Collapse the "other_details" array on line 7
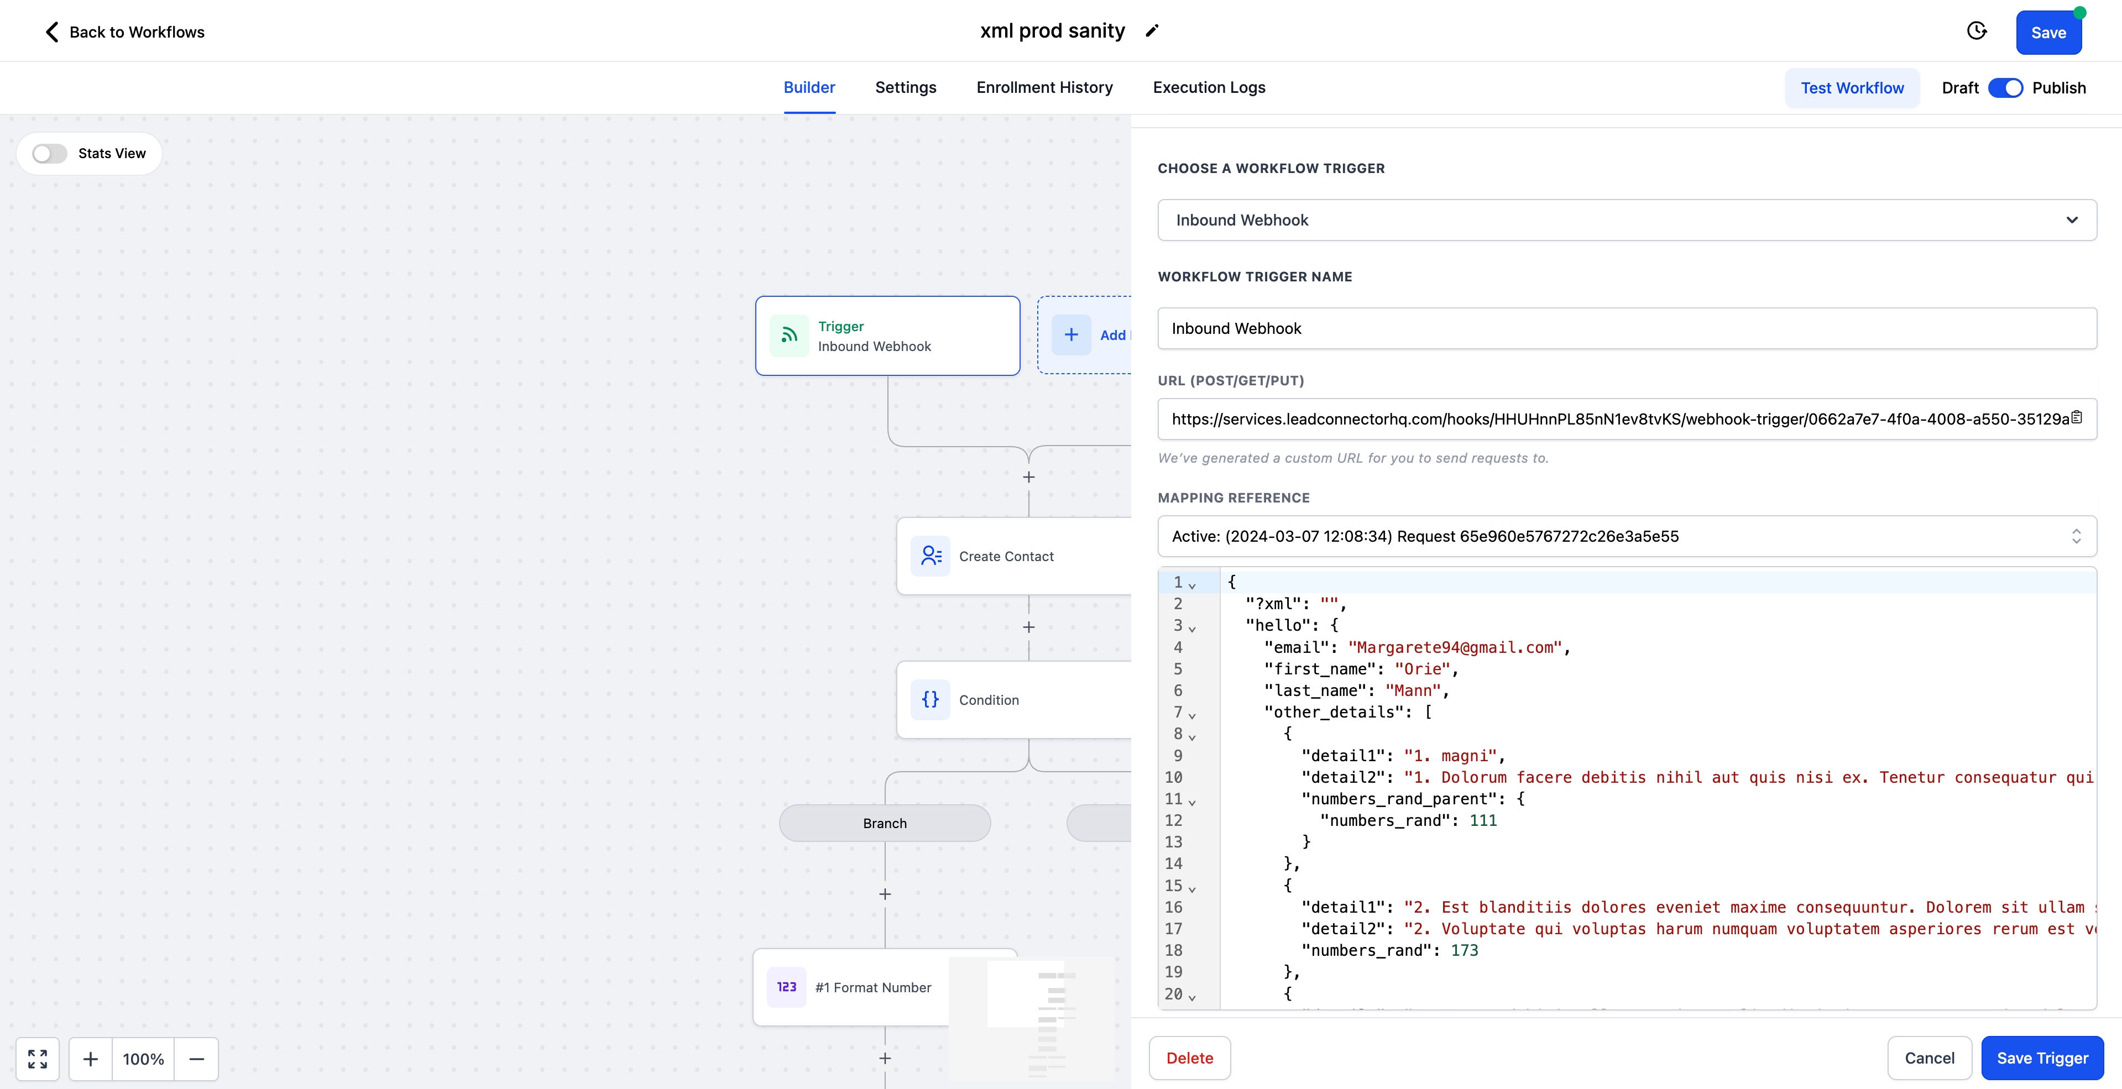Viewport: 2122px width, 1089px height. pos(1192,714)
